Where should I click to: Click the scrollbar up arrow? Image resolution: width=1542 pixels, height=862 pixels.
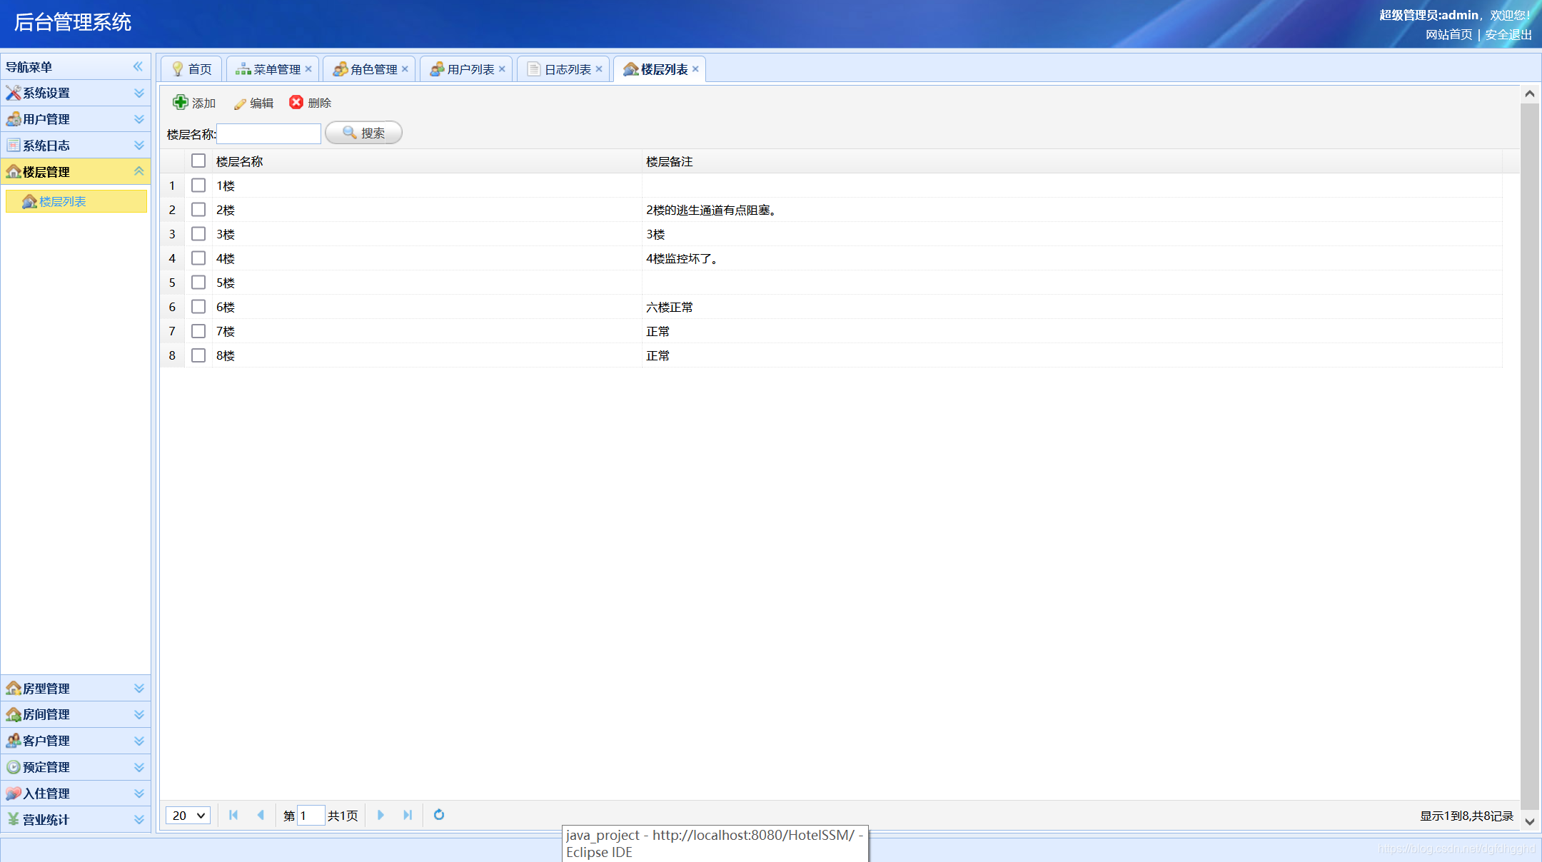click(x=1529, y=93)
